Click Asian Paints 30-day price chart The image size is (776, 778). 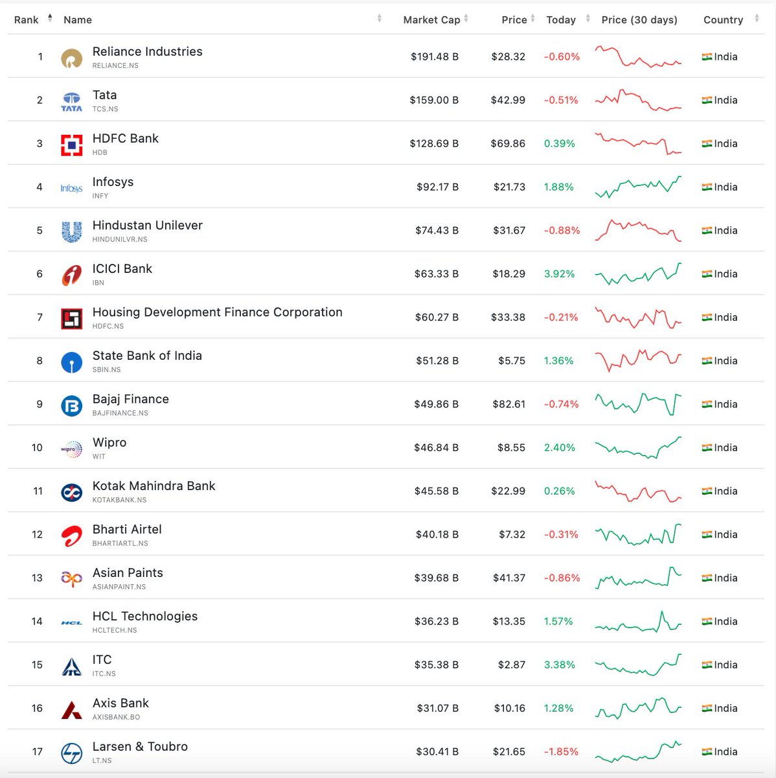(x=638, y=578)
